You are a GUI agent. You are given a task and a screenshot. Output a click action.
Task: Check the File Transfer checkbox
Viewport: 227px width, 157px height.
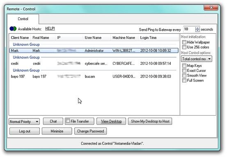(x=68, y=121)
